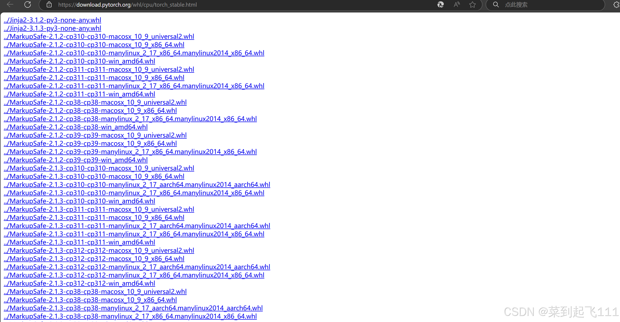Click MarkupSafe-2.1.3-cp310 manylinux aarch64 wheel
This screenshot has height=322, width=620.
point(137,185)
